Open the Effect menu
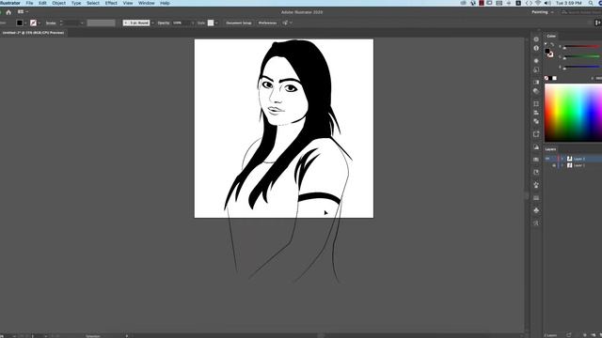The image size is (602, 338). click(111, 3)
